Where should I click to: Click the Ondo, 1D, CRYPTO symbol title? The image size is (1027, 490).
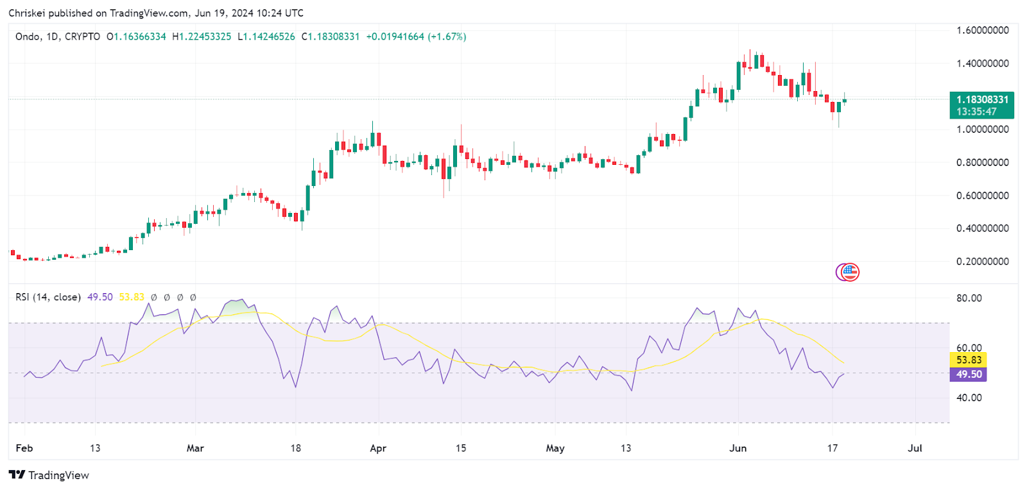tap(58, 37)
